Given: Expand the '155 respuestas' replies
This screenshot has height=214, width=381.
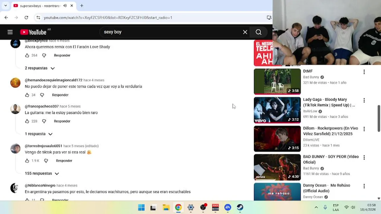Looking at the screenshot, I should tap(42, 173).
